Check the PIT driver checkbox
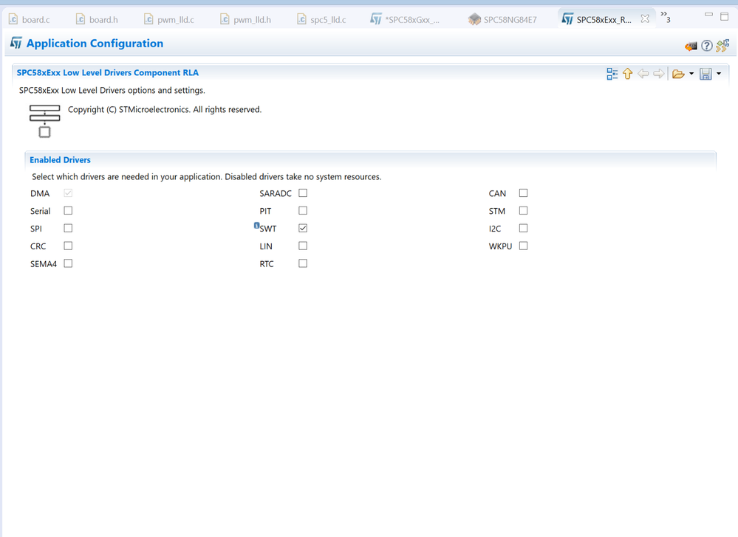Screen dimensions: 738x537 303,210
